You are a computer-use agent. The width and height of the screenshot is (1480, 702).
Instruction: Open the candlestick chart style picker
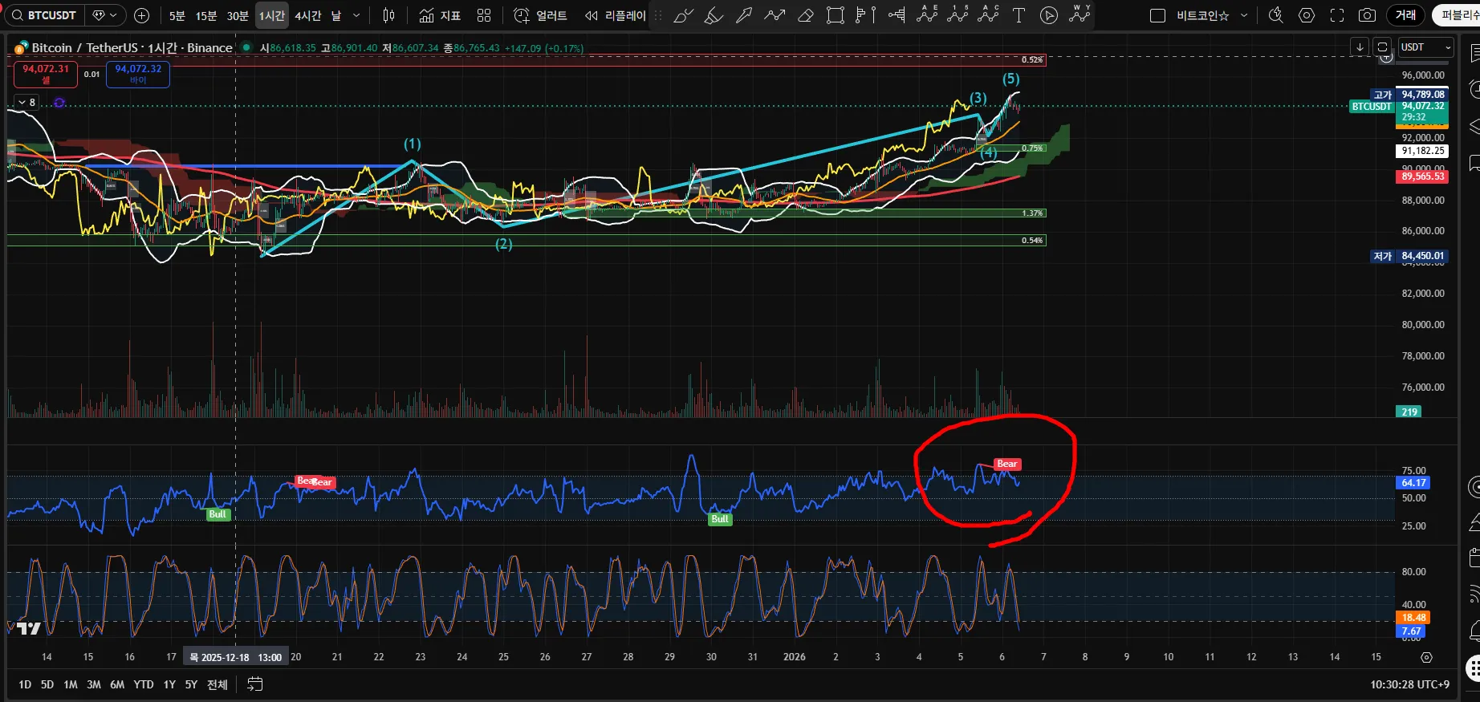389,15
